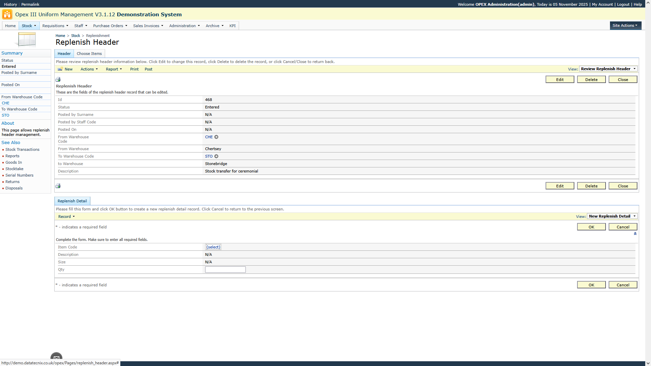Image resolution: width=651 pixels, height=366 pixels.
Task: Open the New Replenish Detail view dropdown
Action: tap(612, 216)
